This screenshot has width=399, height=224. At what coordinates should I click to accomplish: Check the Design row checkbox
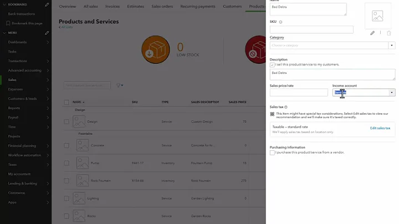[66, 121]
